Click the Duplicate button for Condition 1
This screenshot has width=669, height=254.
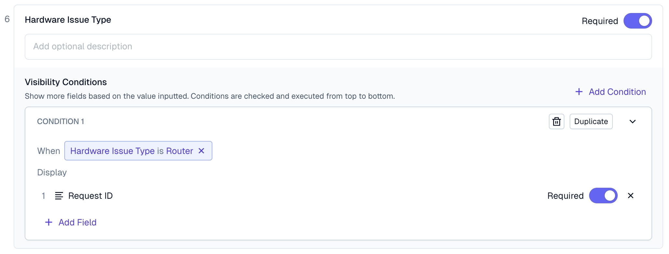pos(591,121)
